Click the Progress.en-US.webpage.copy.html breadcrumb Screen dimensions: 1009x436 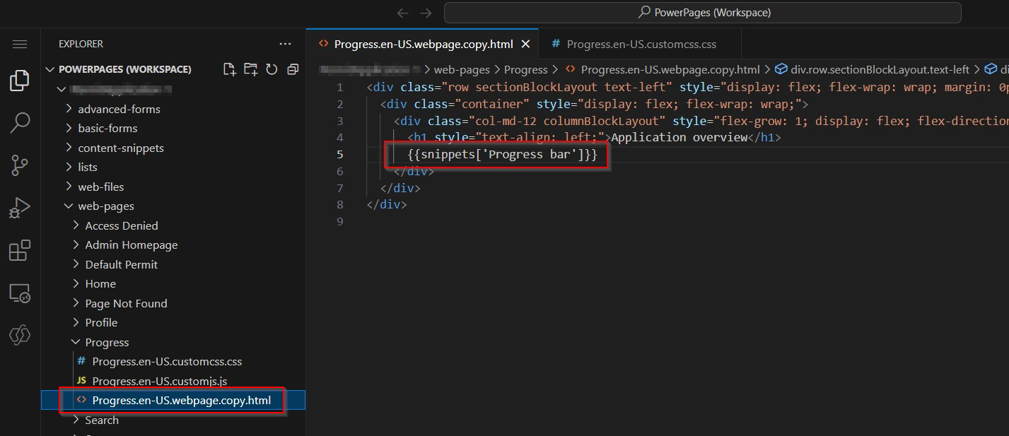click(x=670, y=69)
